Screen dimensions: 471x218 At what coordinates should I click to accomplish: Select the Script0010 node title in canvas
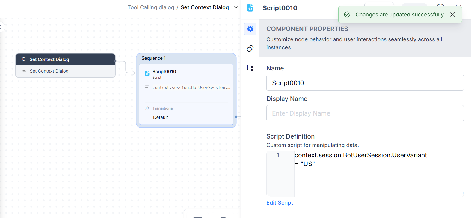click(164, 72)
